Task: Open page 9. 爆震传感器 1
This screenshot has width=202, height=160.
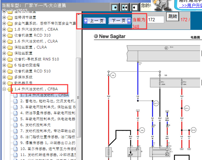Action: click(48, 143)
